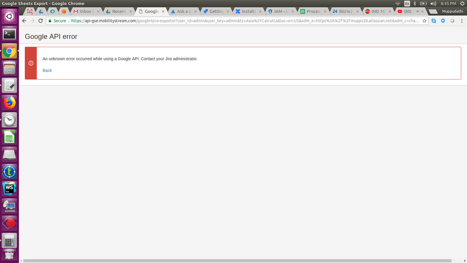Close the Inbox tab

pyautogui.click(x=98, y=11)
